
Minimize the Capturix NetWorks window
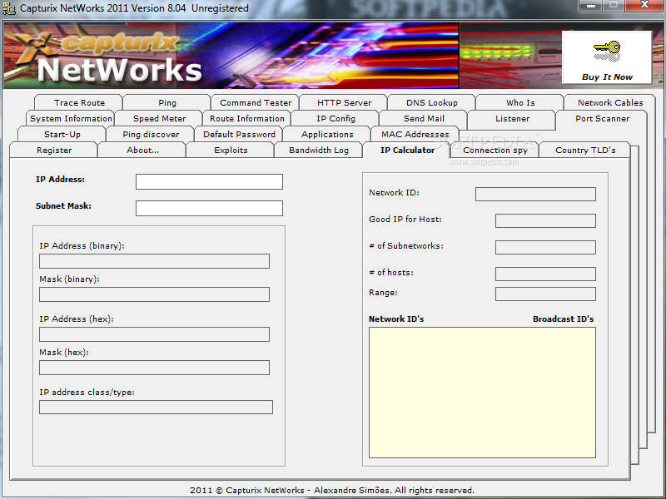point(591,6)
